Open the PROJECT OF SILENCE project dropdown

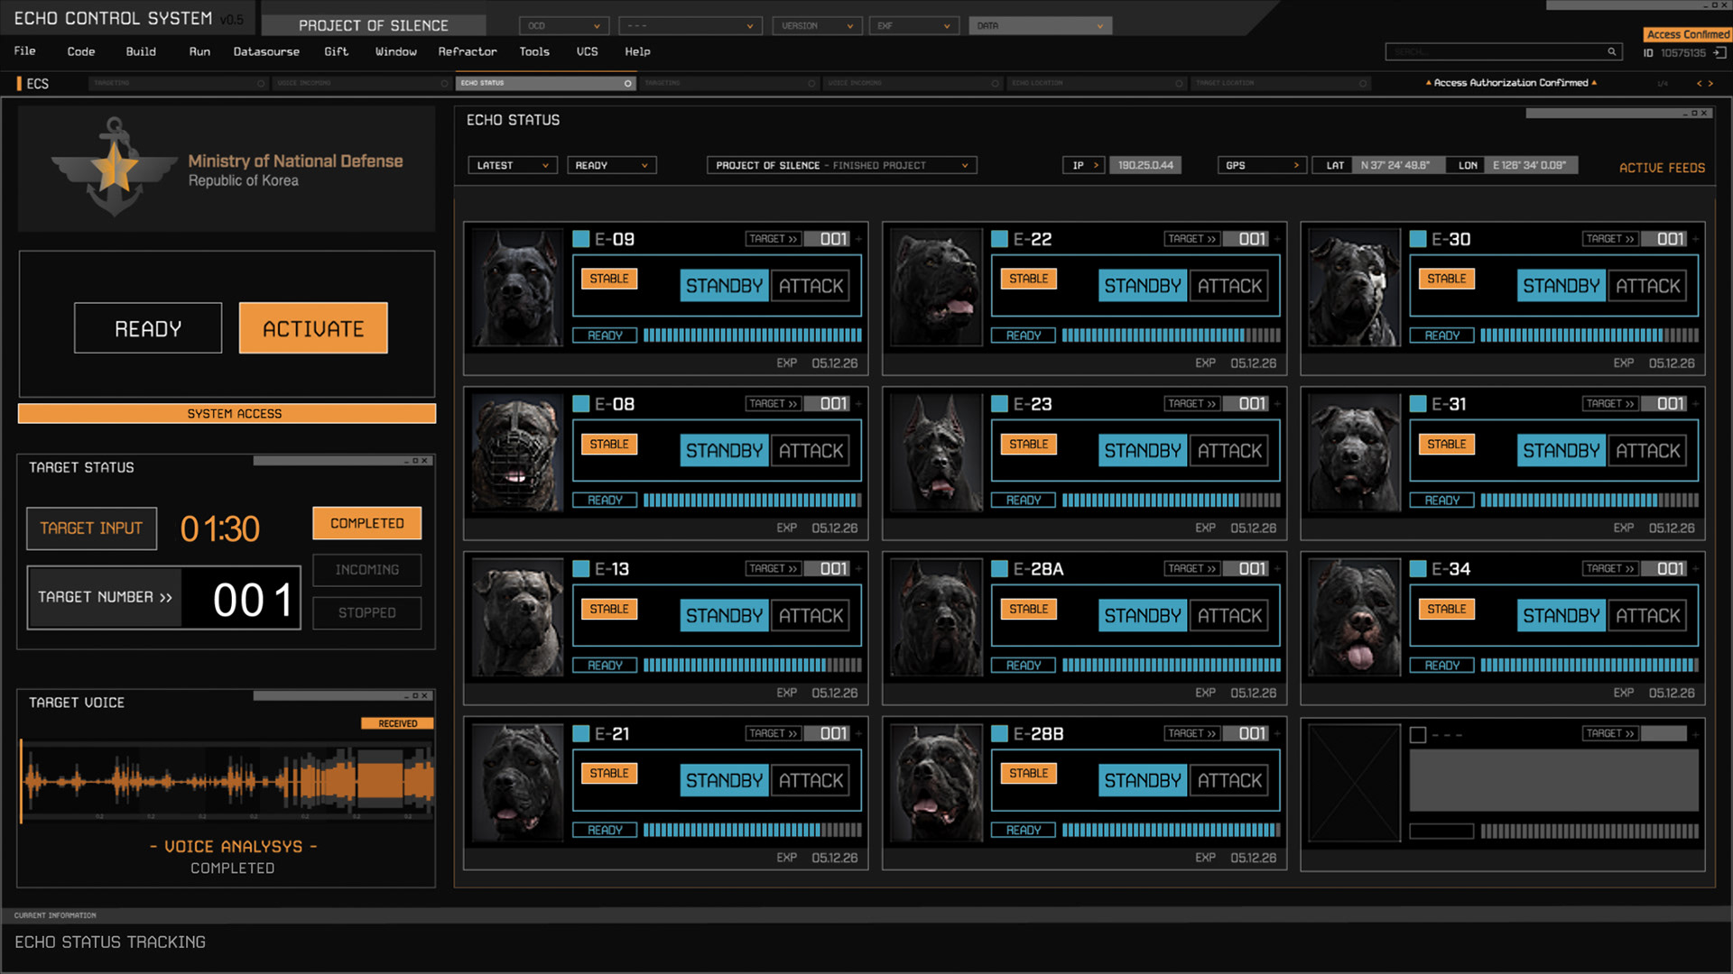coord(841,166)
